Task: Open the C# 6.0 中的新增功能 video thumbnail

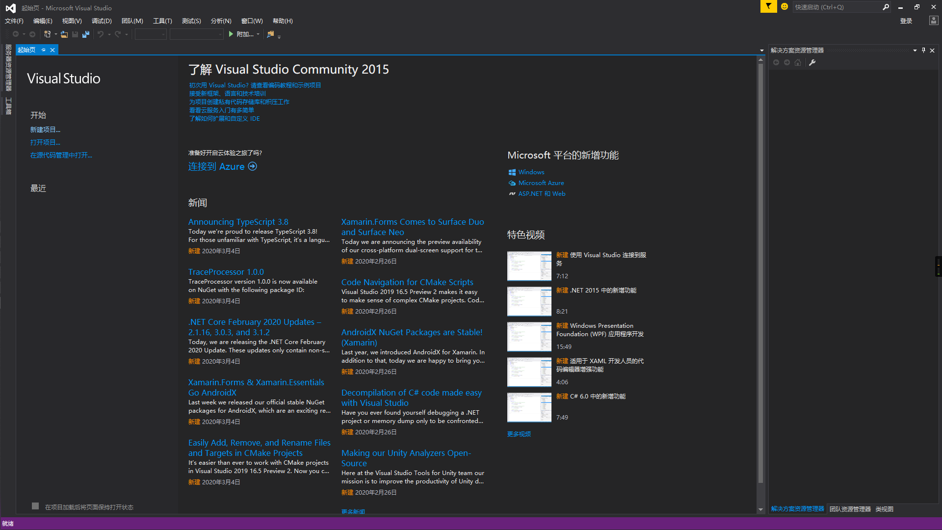Action: [x=529, y=407]
